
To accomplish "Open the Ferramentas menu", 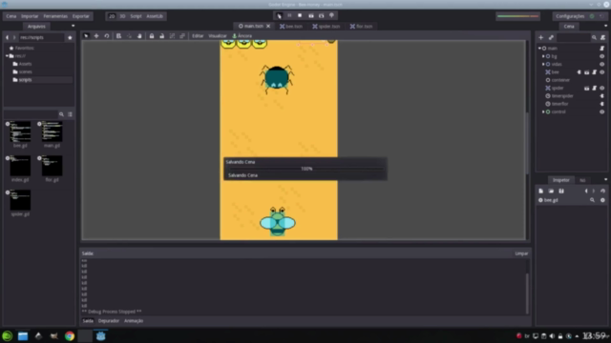I will [55, 16].
